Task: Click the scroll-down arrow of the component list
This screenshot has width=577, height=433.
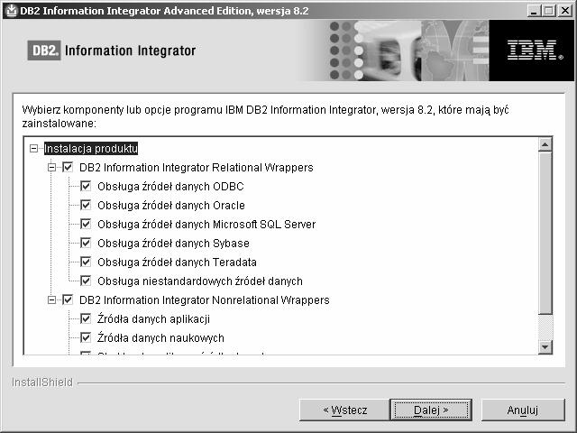Action: pyautogui.click(x=545, y=346)
